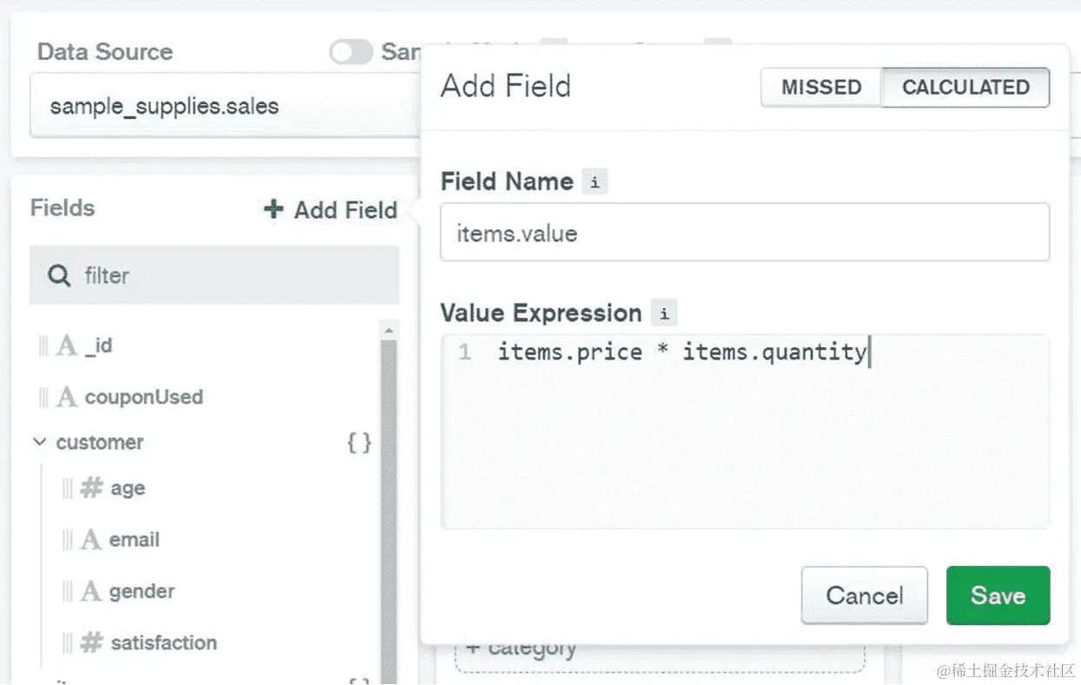Cancel the Add Field dialog
Screen dimensions: 1081x685
click(864, 596)
